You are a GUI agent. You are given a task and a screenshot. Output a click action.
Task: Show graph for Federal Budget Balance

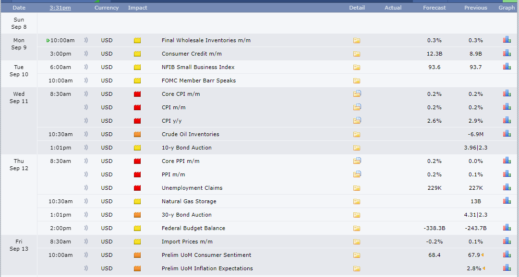pos(507,228)
